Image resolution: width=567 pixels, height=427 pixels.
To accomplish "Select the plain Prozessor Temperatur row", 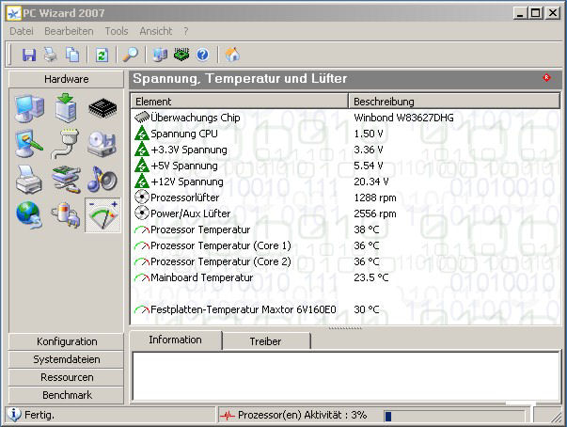I will point(345,229).
